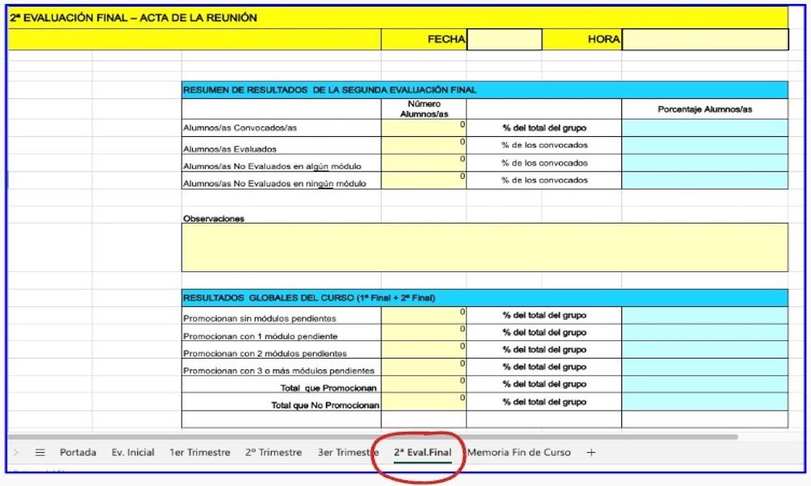Click 'Promocionan con 3 o más módulos pendientes' label

tap(279, 371)
